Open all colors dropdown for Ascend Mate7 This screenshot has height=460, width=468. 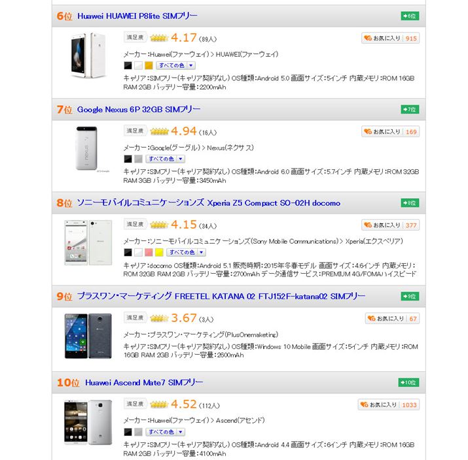coord(165,432)
